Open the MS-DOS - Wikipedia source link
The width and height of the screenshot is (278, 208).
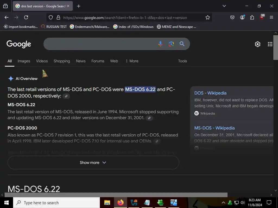click(214, 128)
